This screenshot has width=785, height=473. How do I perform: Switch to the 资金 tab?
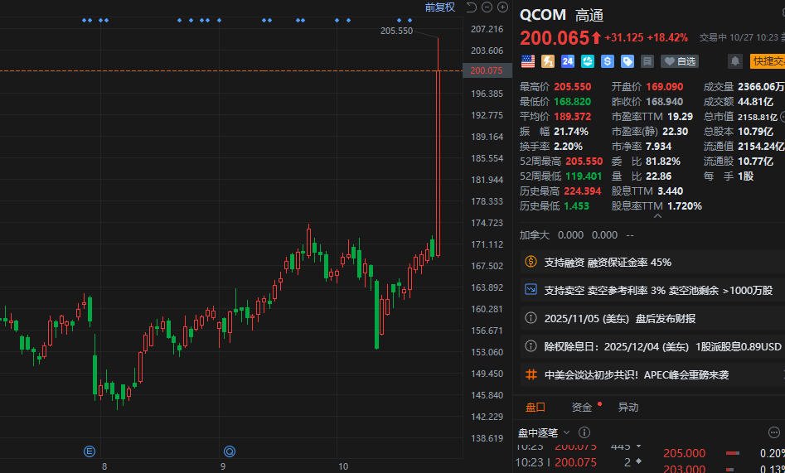point(582,407)
